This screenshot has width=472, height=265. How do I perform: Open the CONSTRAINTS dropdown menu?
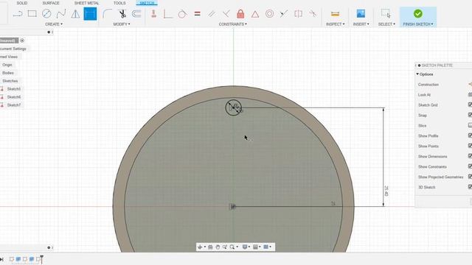pyautogui.click(x=233, y=24)
